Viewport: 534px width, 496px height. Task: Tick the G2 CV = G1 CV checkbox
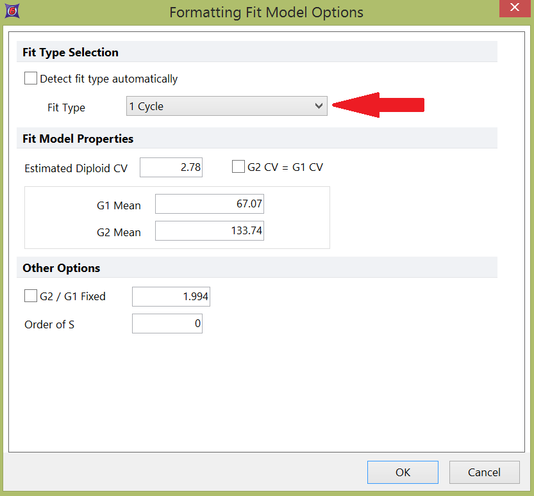(x=238, y=168)
